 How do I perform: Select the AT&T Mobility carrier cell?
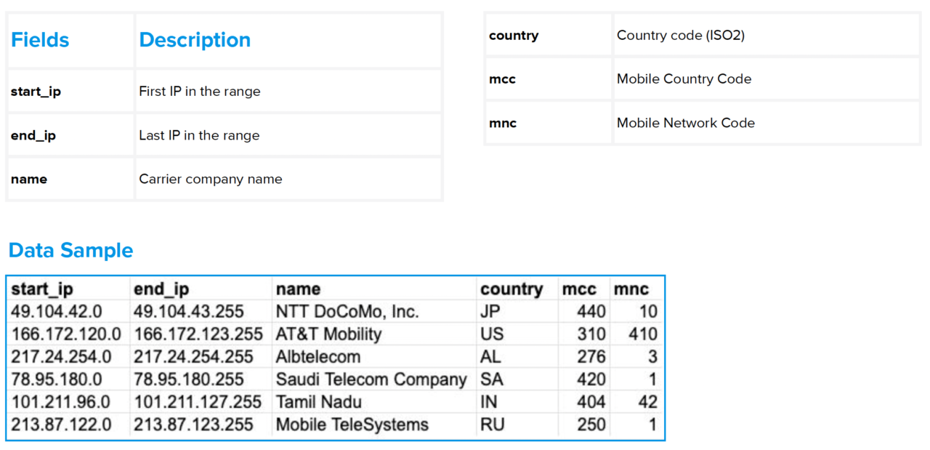[x=328, y=334]
